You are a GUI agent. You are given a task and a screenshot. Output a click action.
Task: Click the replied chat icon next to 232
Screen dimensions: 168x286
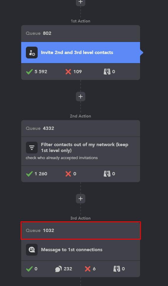click(x=59, y=269)
